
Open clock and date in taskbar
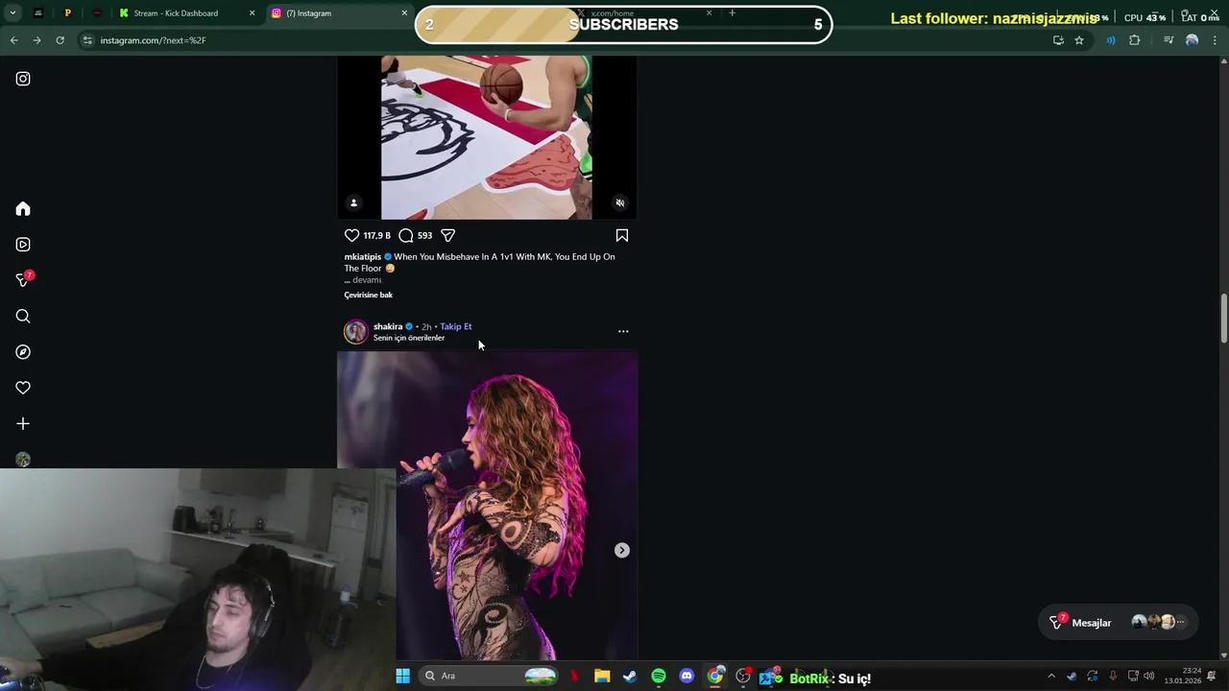[1183, 676]
